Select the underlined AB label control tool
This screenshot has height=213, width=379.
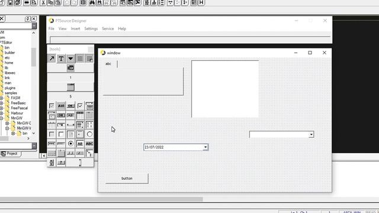pos(80,144)
